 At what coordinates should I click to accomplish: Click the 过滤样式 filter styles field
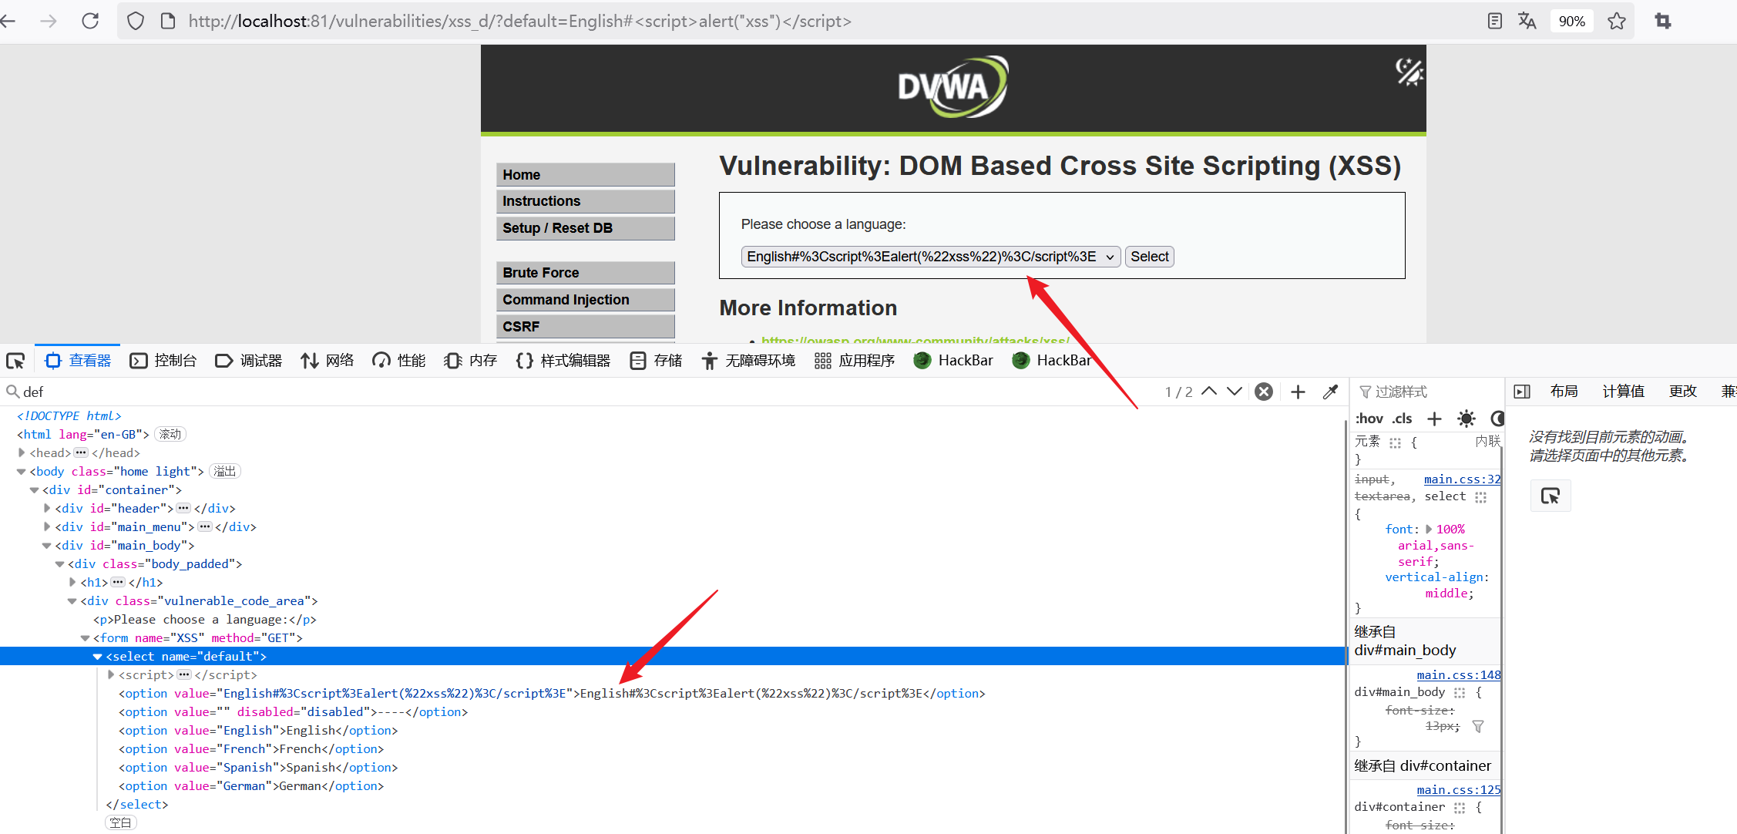point(1426,392)
